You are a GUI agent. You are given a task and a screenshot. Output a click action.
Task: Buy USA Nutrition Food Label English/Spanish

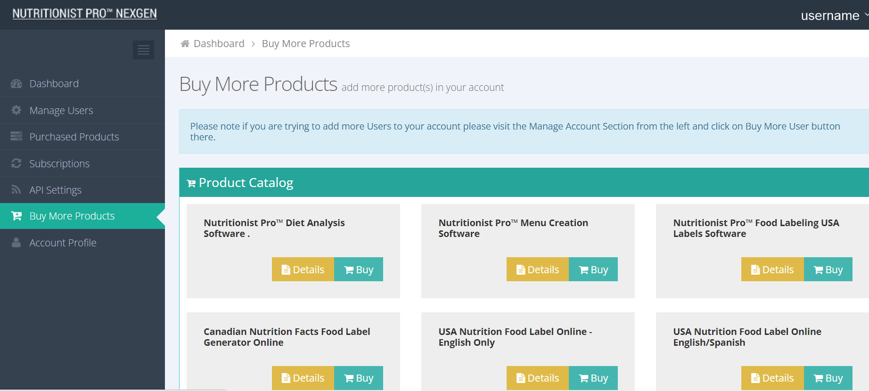828,378
